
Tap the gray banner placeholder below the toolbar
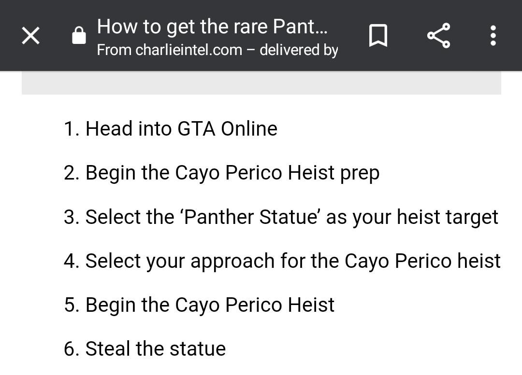(261, 83)
